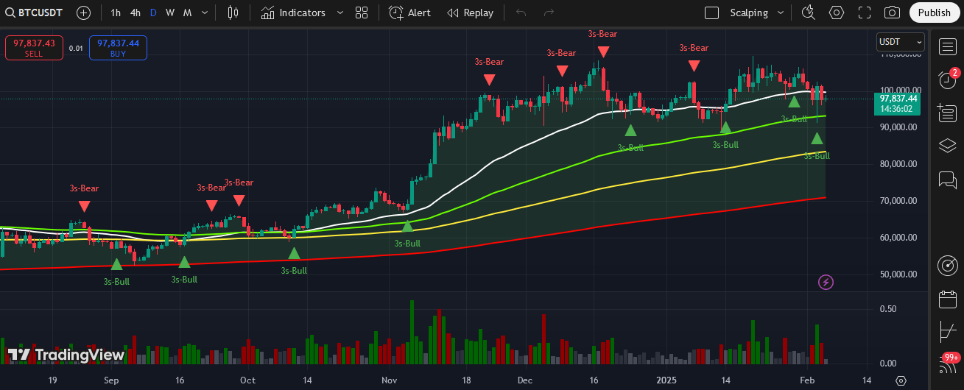Open the candlestick chart type selector
The image size is (964, 390).
click(x=233, y=13)
